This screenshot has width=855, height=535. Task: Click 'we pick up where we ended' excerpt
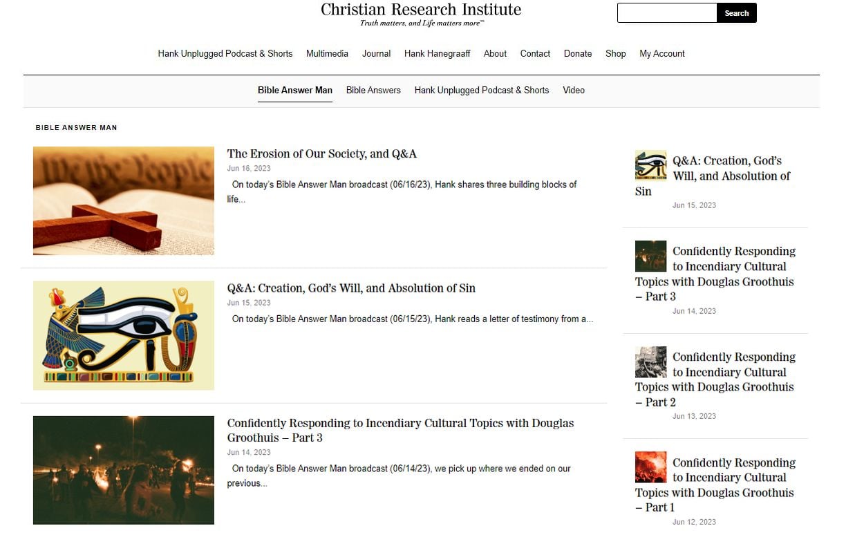(x=400, y=476)
